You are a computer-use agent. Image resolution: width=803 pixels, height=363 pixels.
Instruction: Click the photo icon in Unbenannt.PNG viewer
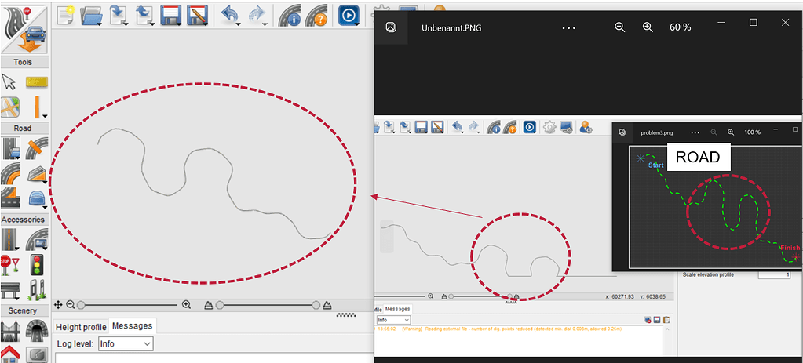tap(391, 27)
